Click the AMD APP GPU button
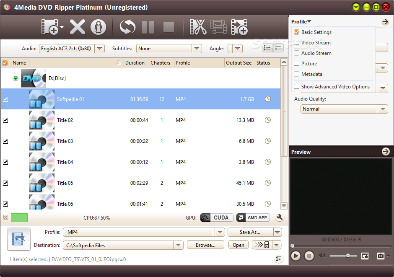 (x=253, y=217)
